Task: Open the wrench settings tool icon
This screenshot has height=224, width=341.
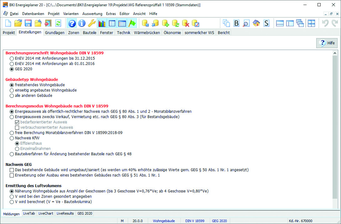Action: (91, 23)
